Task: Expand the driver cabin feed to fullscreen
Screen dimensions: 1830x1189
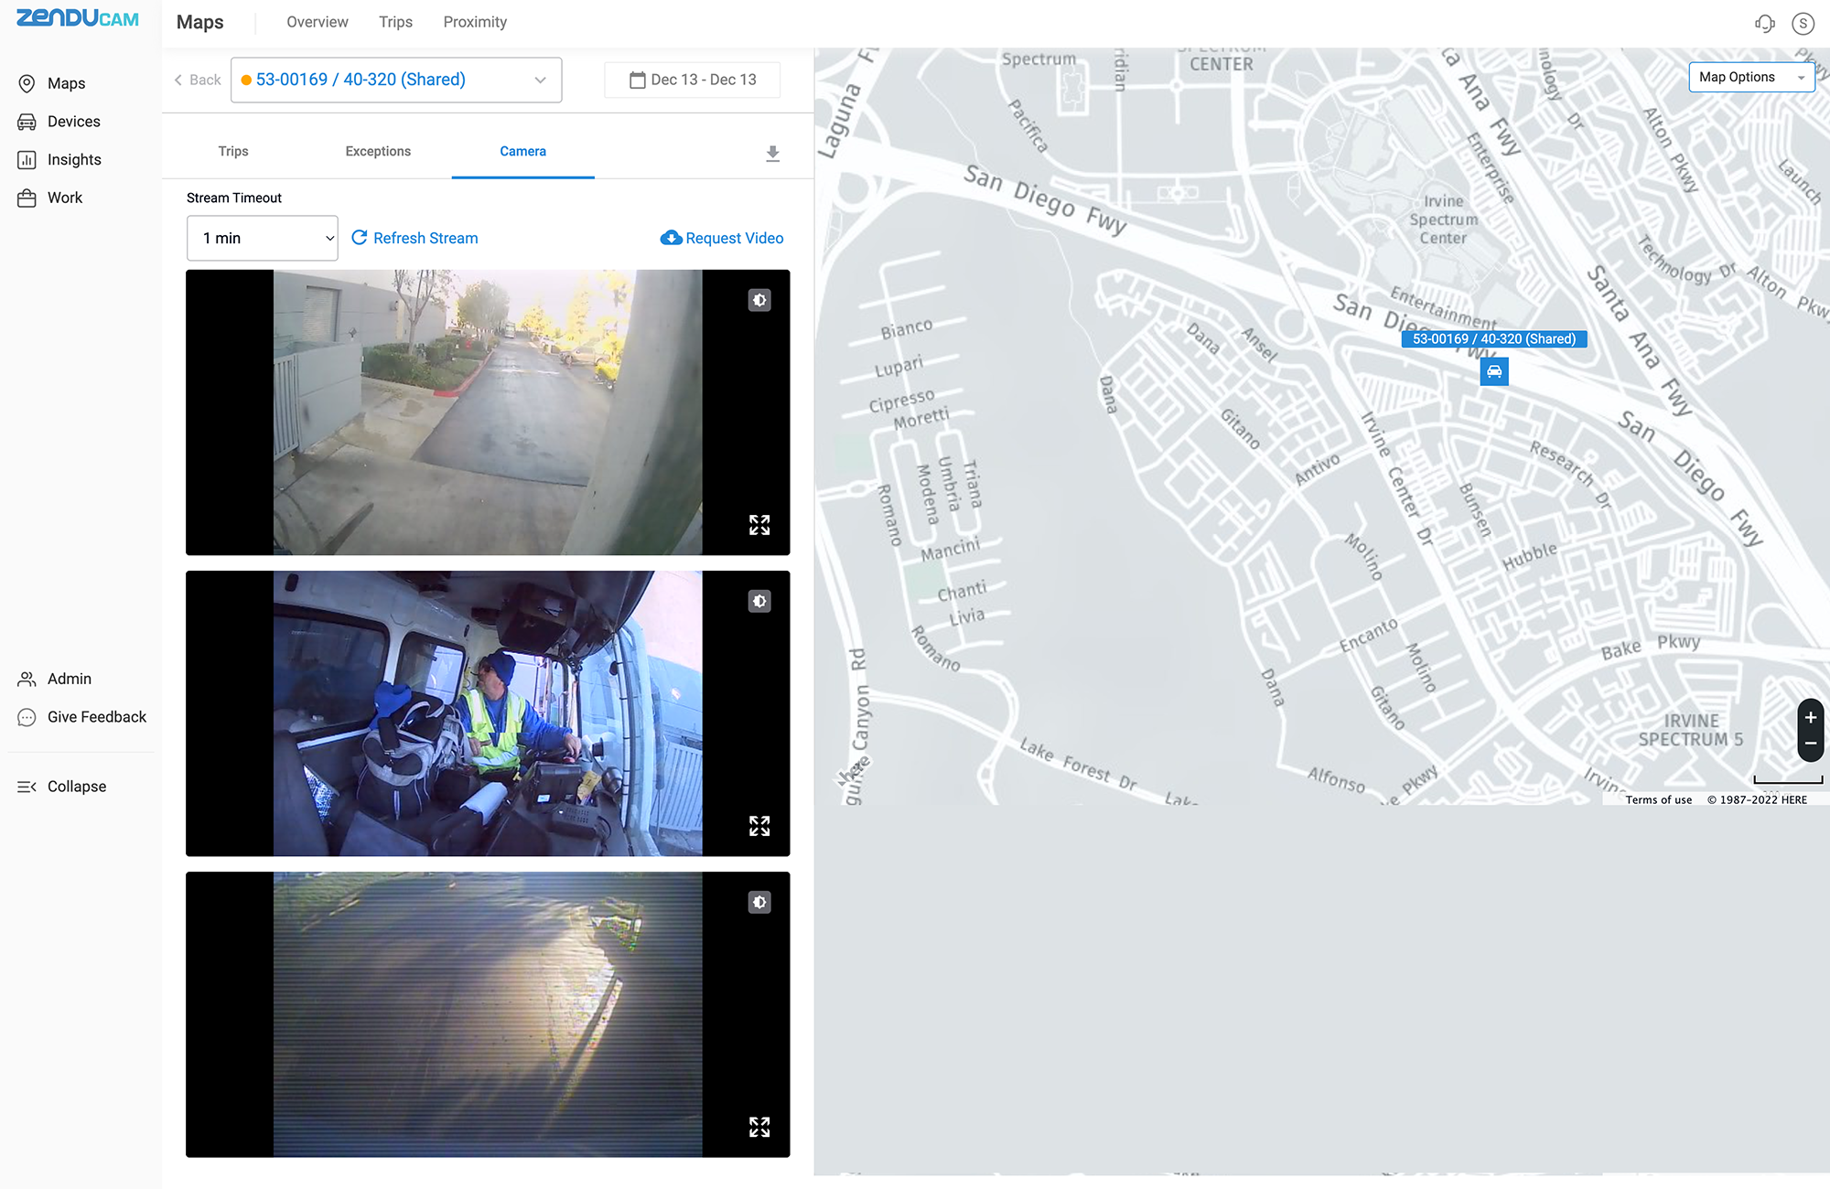Action: point(759,826)
